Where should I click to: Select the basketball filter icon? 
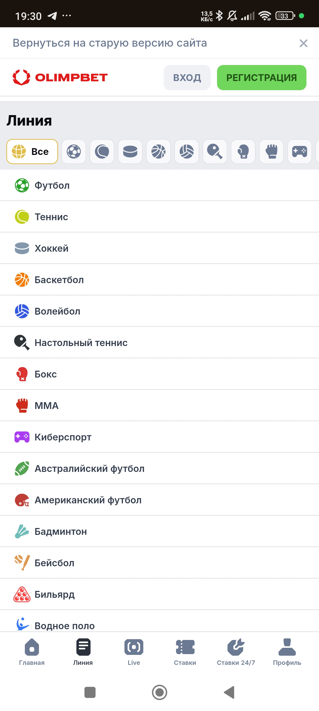158,152
